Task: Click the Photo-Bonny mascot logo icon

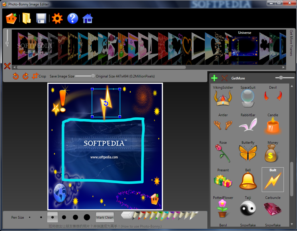Action: click(x=11, y=18)
